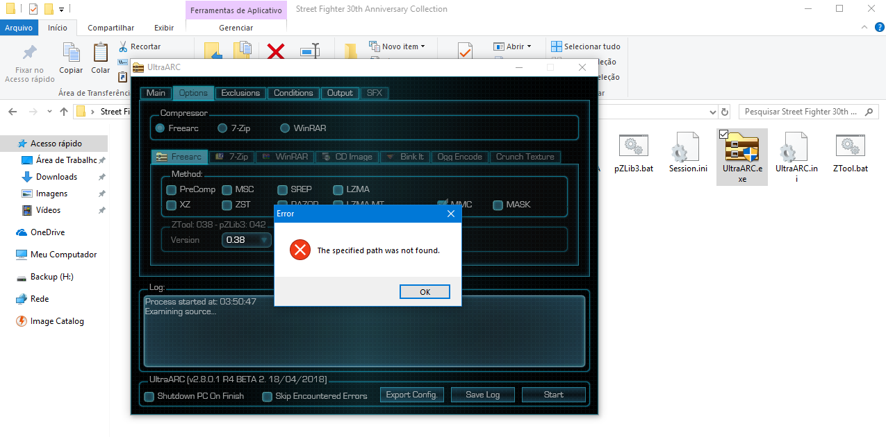Click the Explorer back arrow
Viewport: 886px width, 437px height.
(x=13, y=112)
